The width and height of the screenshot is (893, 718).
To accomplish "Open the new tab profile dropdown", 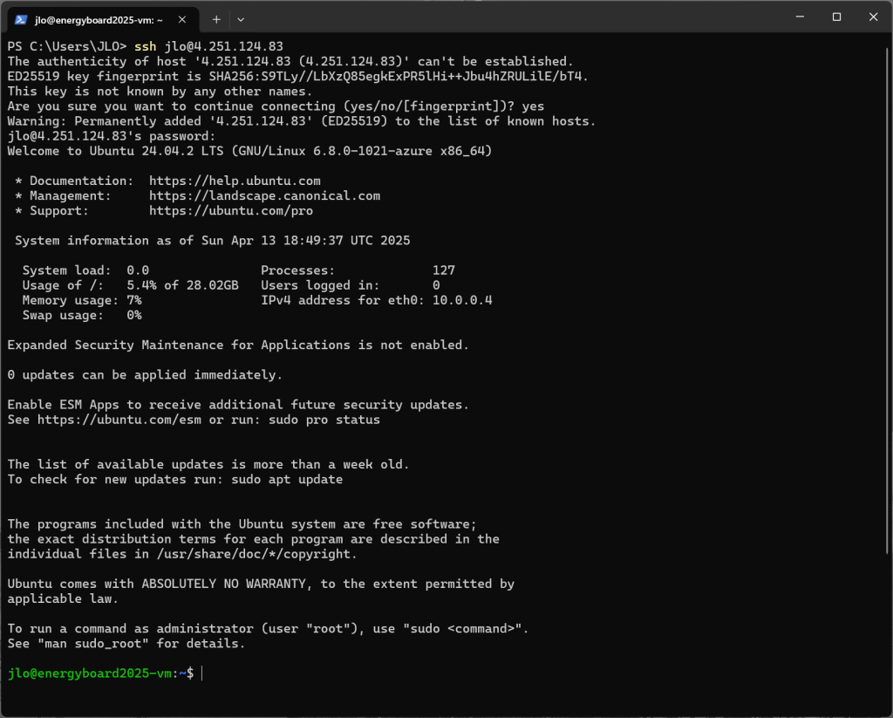I will (x=241, y=20).
